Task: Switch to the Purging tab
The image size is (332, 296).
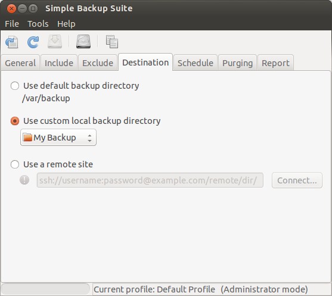Action: [238, 63]
